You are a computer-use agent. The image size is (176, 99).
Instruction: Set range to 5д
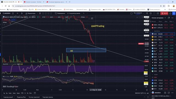(x=7, y=93)
